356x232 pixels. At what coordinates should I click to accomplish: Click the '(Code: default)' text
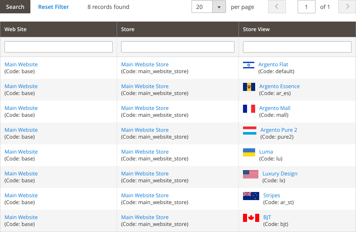[276, 72]
